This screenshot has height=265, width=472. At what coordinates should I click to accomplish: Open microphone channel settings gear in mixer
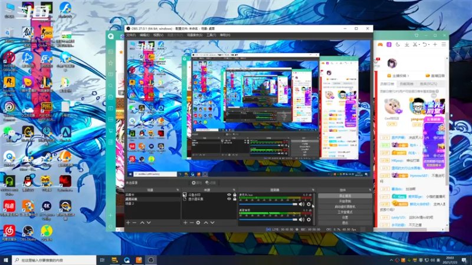[x=309, y=204]
